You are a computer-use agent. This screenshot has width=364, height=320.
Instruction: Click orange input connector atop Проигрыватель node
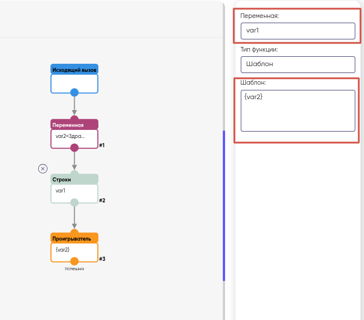tap(74, 232)
